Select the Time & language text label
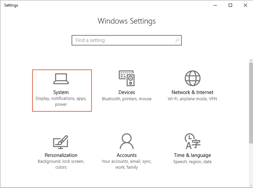The width and height of the screenshot is (253, 188). (x=192, y=155)
